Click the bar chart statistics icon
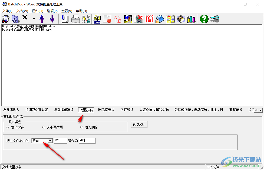The image size is (264, 170). click(192, 19)
